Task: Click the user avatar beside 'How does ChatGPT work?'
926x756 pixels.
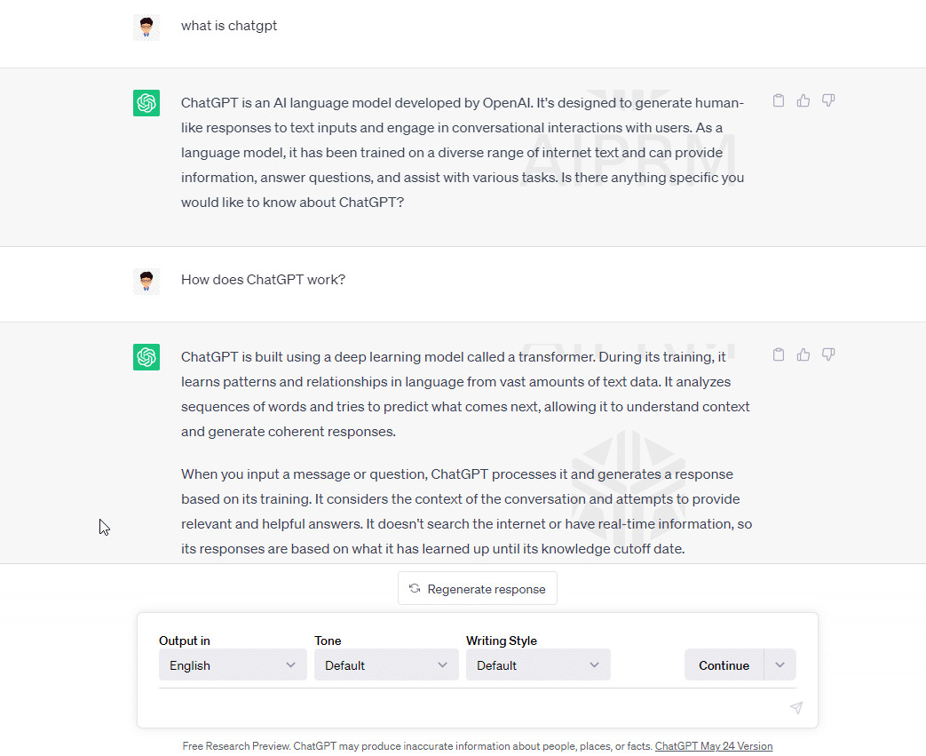Action: 146,281
